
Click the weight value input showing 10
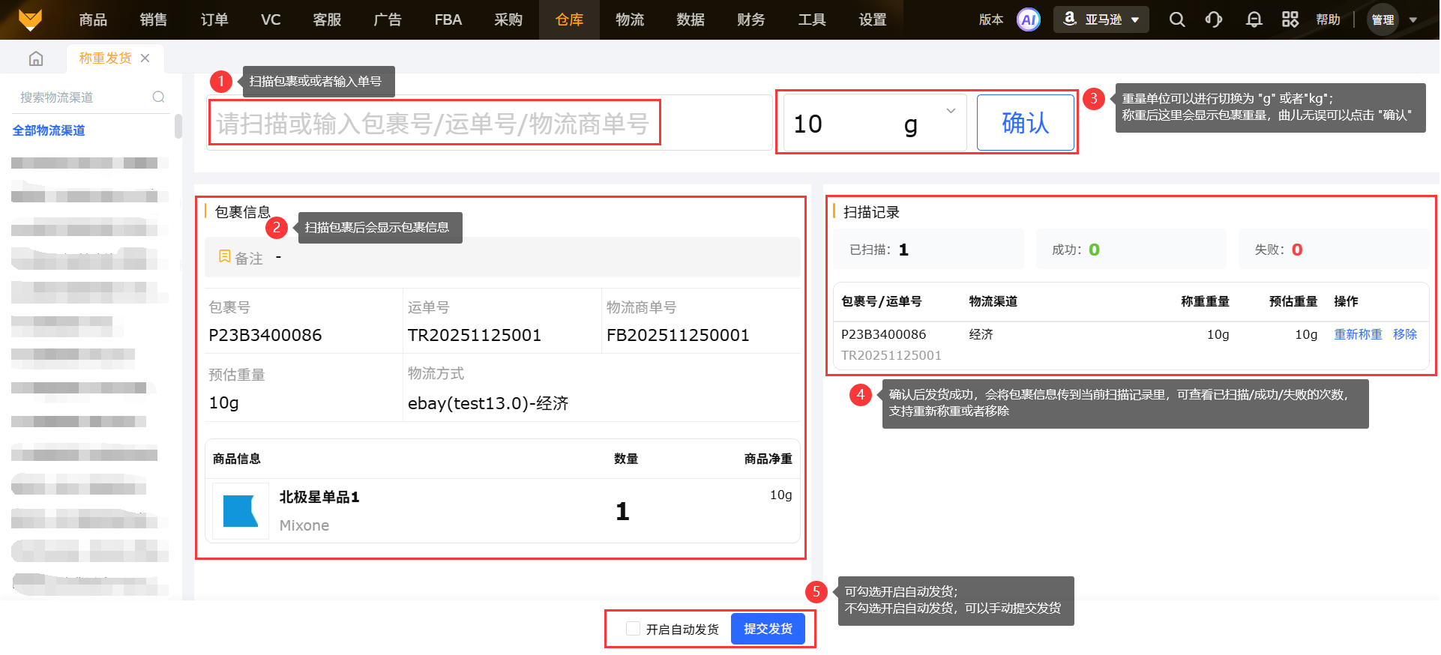841,124
